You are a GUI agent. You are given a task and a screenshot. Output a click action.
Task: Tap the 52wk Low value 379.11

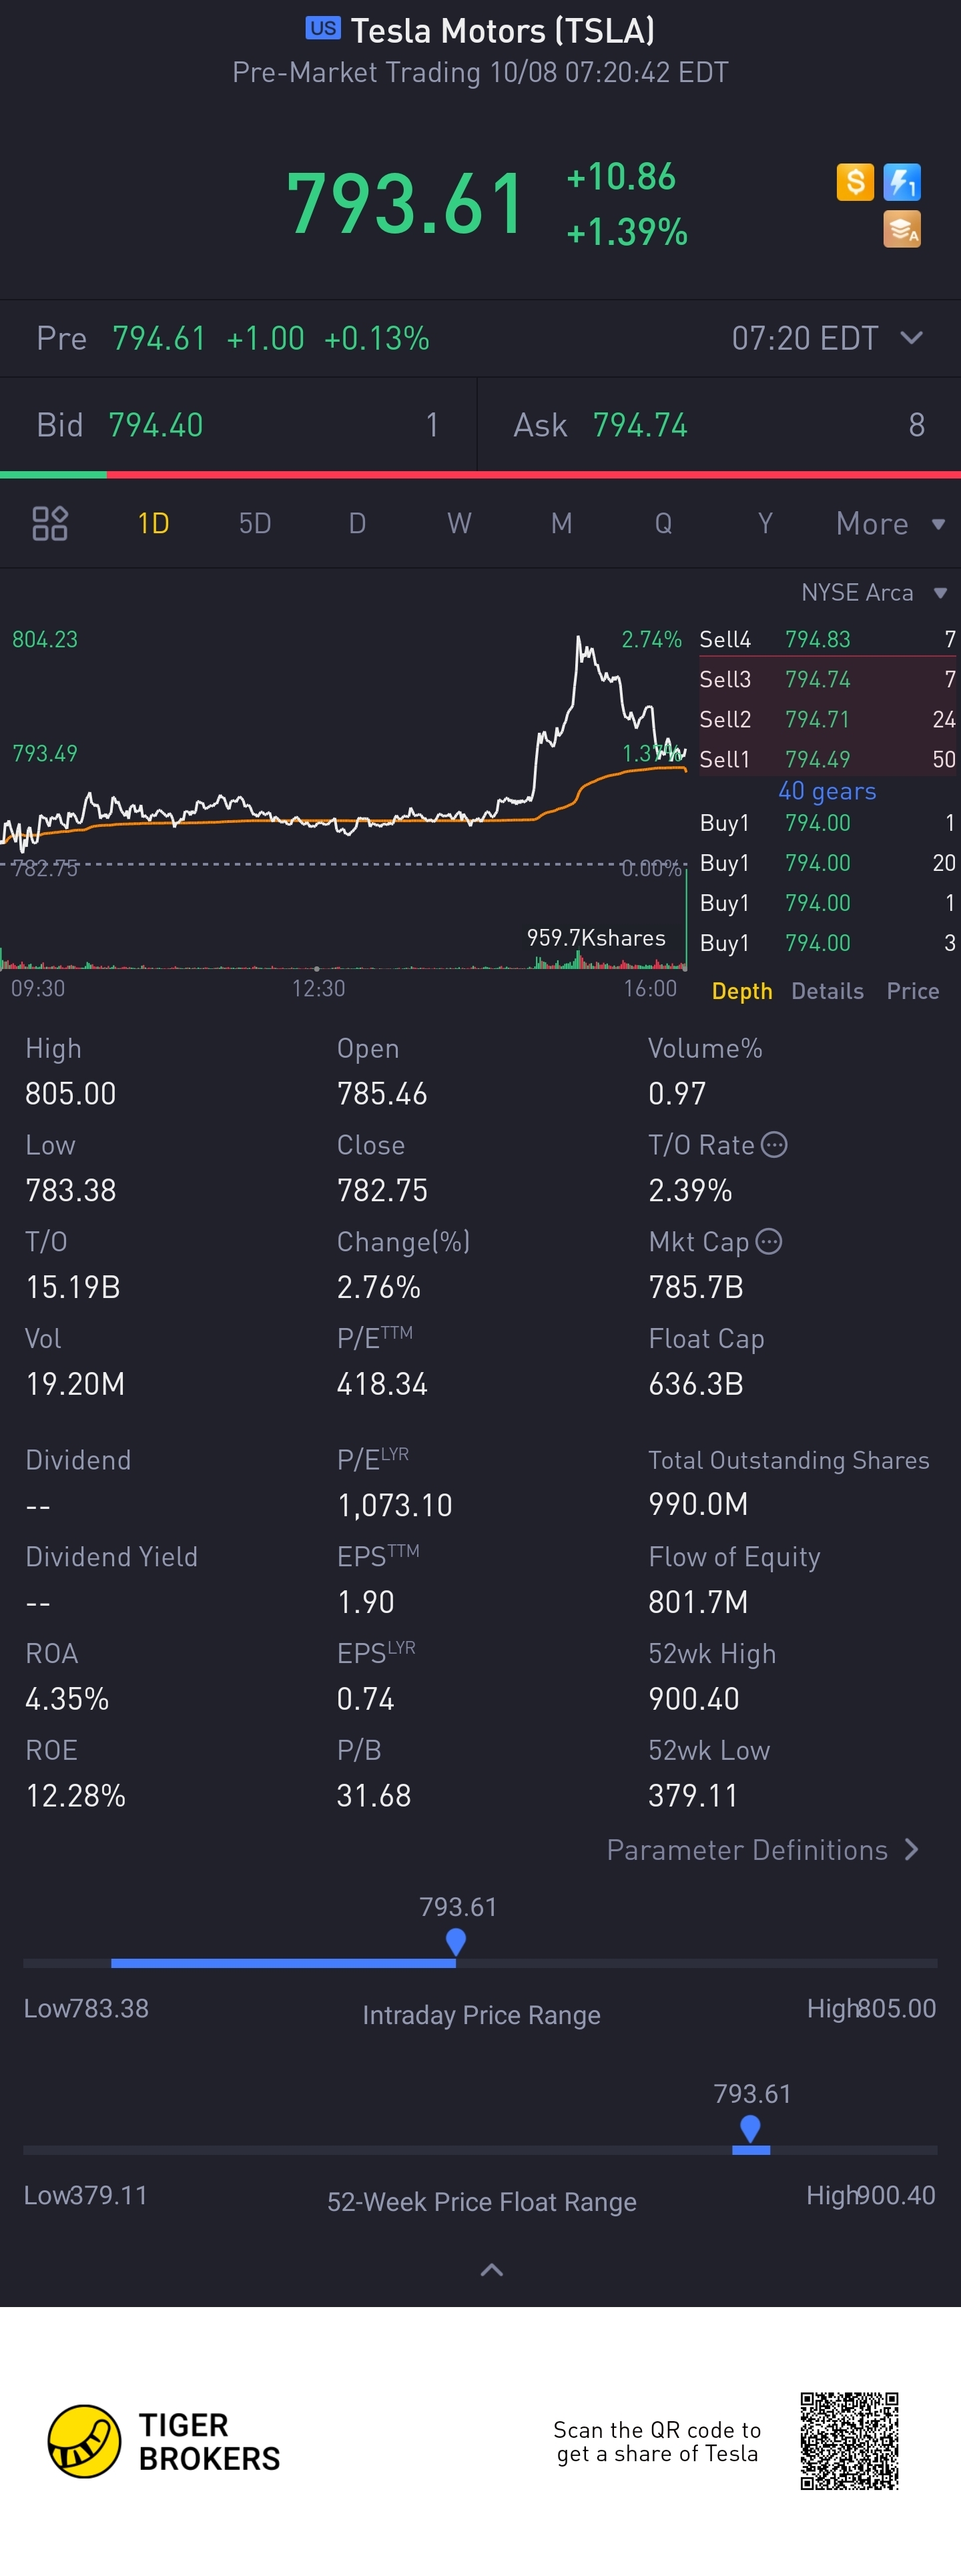(693, 1796)
